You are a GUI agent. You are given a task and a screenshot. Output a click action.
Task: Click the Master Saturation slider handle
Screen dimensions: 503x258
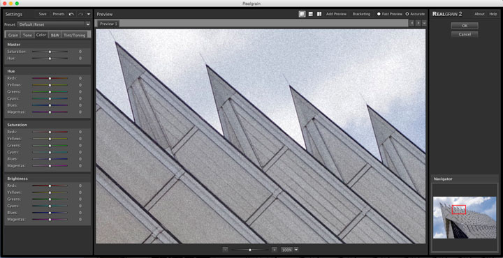(x=50, y=52)
